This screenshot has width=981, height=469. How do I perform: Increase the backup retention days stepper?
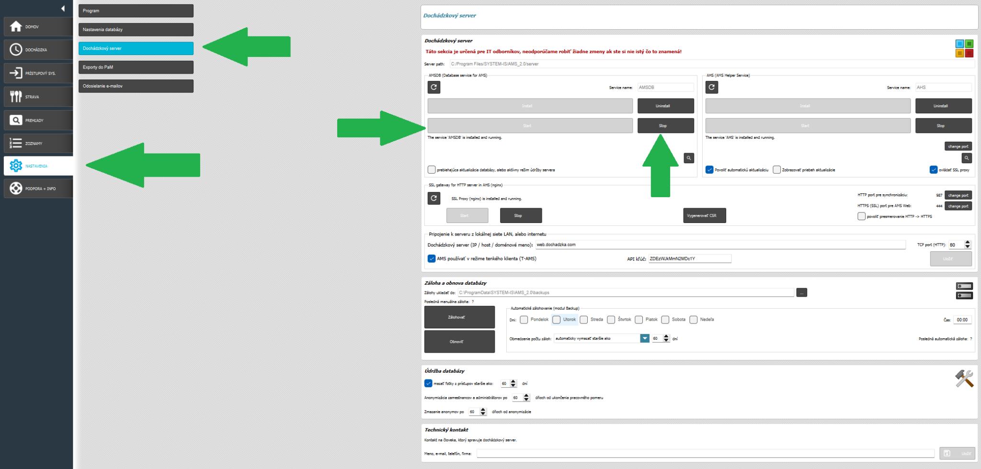666,336
